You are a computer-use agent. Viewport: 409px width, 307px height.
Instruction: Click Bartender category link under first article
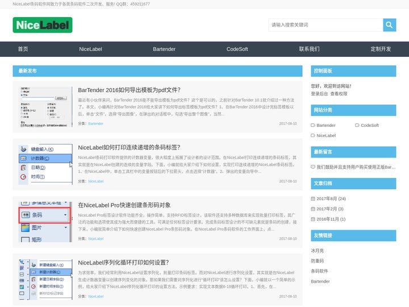coord(96,123)
